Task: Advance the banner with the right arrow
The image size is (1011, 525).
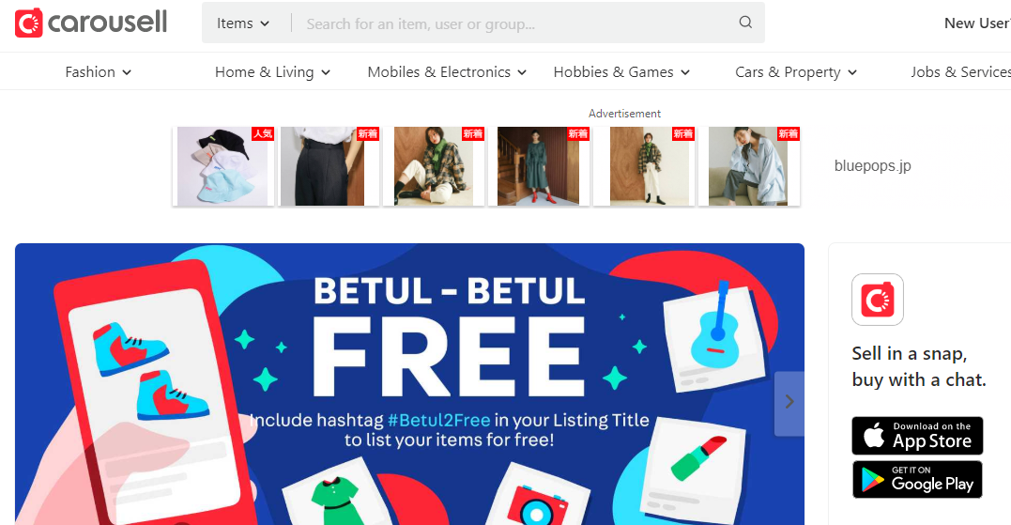Action: (x=789, y=403)
